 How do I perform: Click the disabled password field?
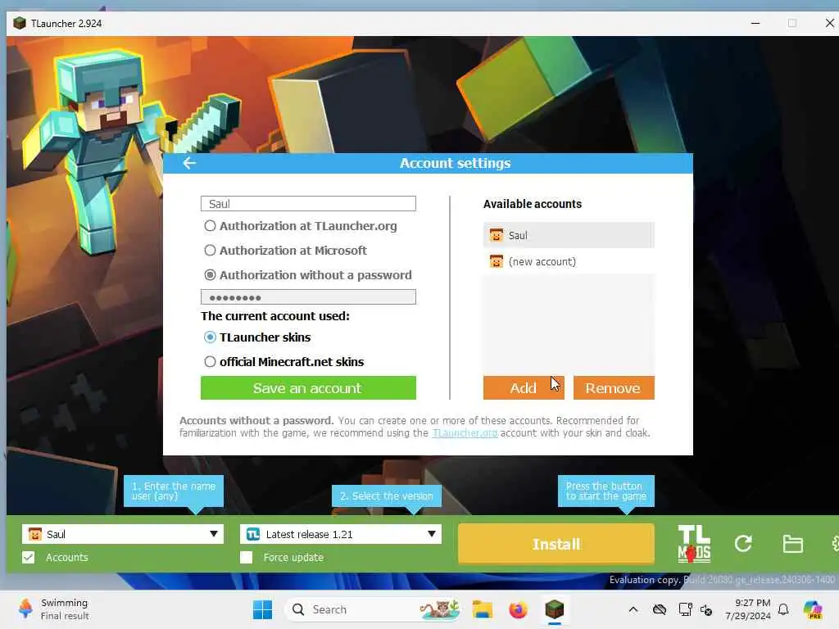308,297
